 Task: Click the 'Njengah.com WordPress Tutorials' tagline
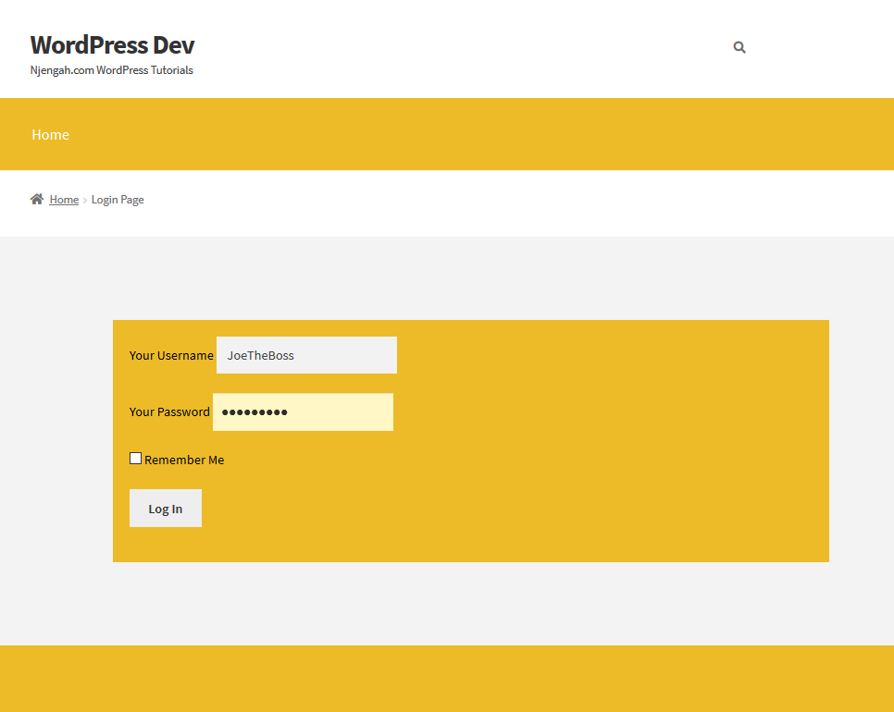112,70
